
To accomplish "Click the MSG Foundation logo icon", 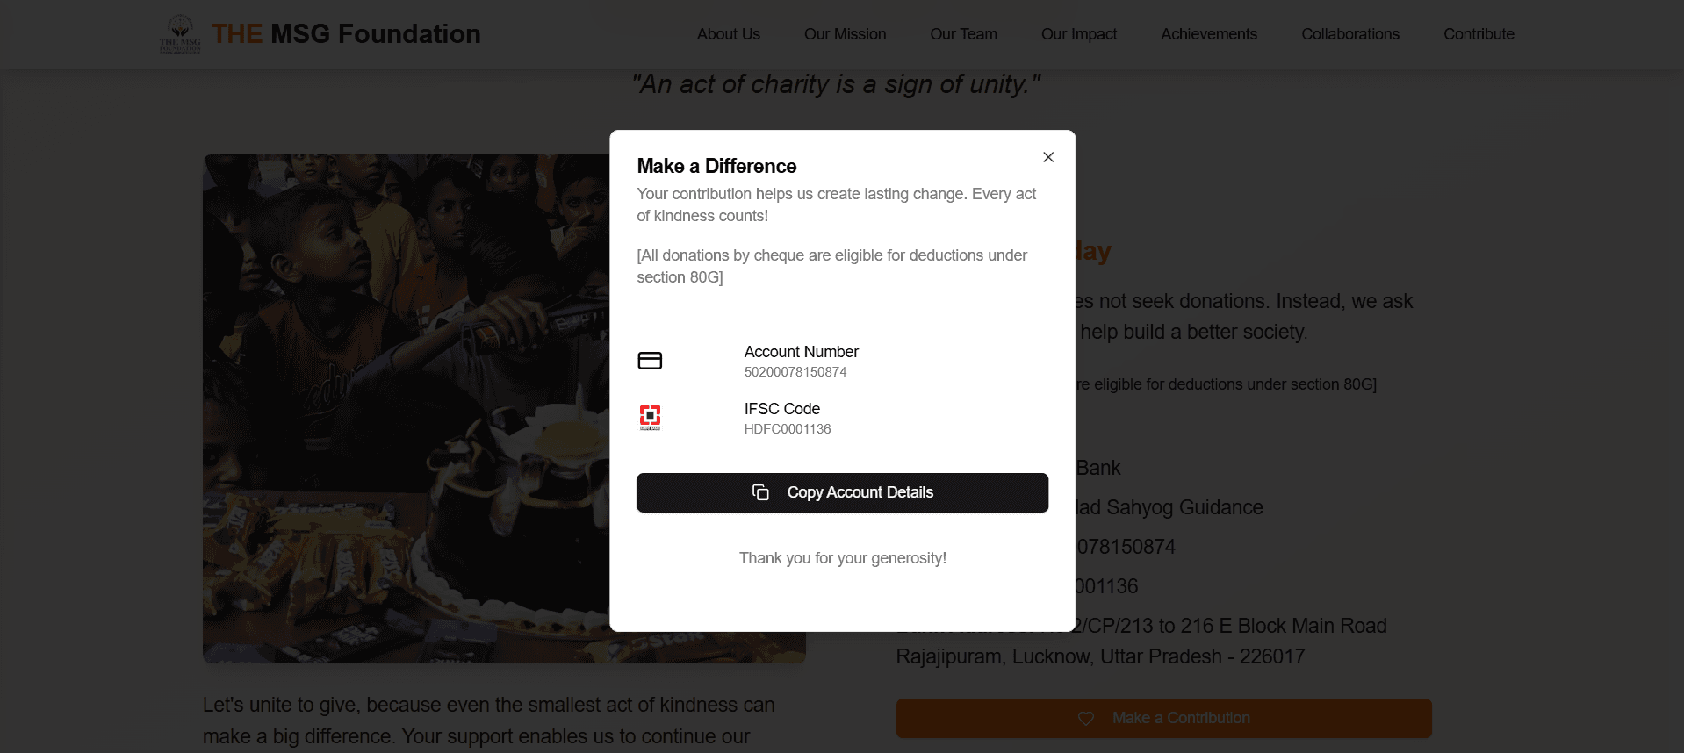I will [x=180, y=34].
